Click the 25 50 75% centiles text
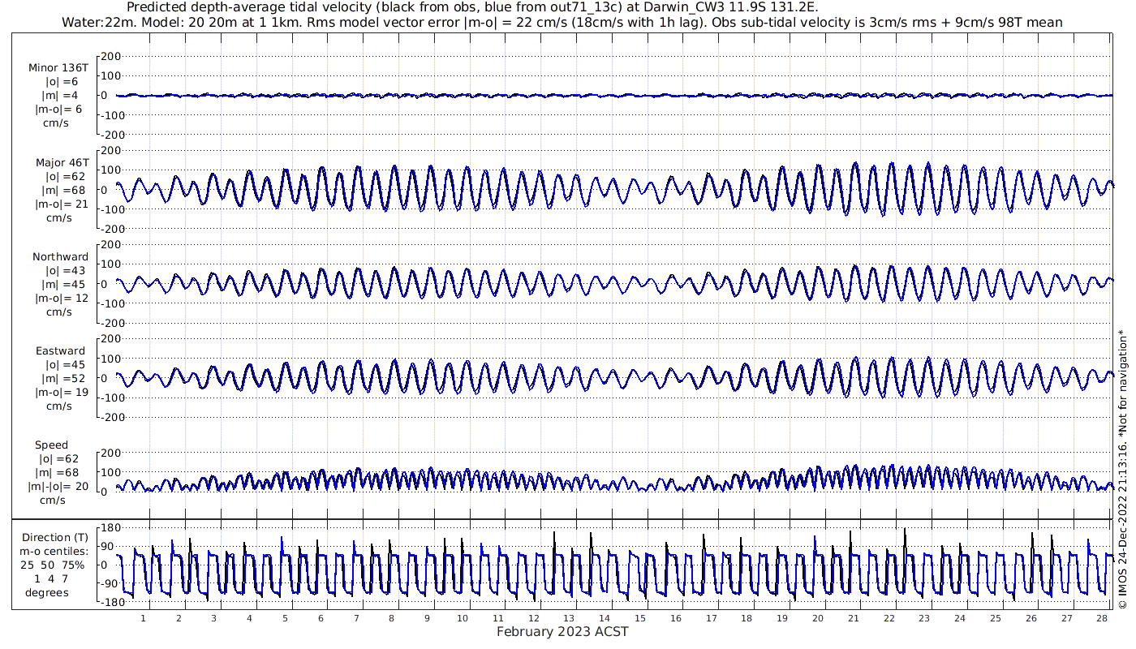This screenshot has height=649, width=1136. pos(56,565)
